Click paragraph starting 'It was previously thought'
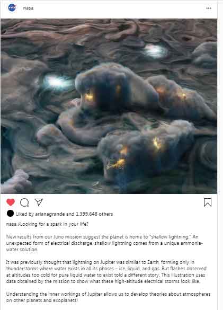The image size is (223, 310). [x=106, y=272]
